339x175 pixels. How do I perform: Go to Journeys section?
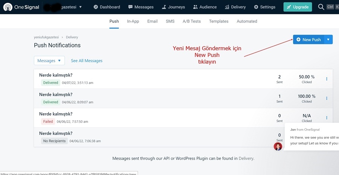tap(173, 7)
